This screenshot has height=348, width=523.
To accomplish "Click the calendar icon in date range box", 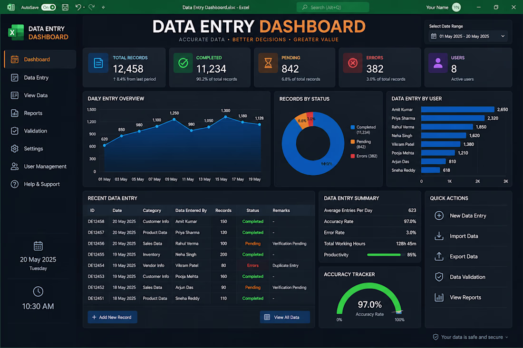I will coord(434,36).
